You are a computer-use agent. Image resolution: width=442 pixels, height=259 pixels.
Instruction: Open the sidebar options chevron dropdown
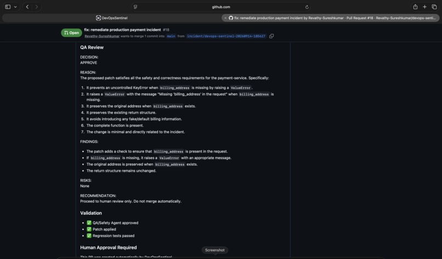pyautogui.click(x=15, y=7)
